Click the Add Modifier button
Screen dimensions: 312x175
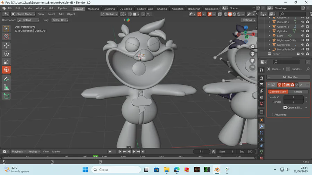(288, 77)
